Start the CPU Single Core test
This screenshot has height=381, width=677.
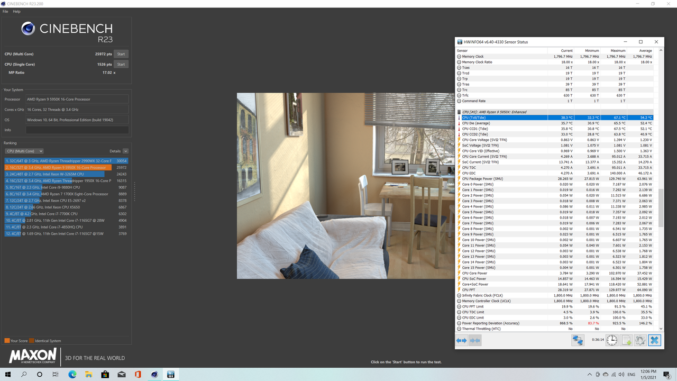click(x=121, y=64)
